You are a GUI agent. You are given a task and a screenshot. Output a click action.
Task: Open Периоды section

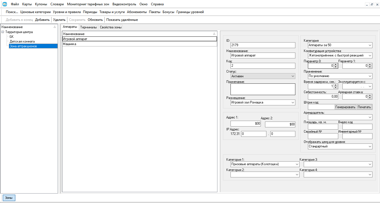(90, 12)
